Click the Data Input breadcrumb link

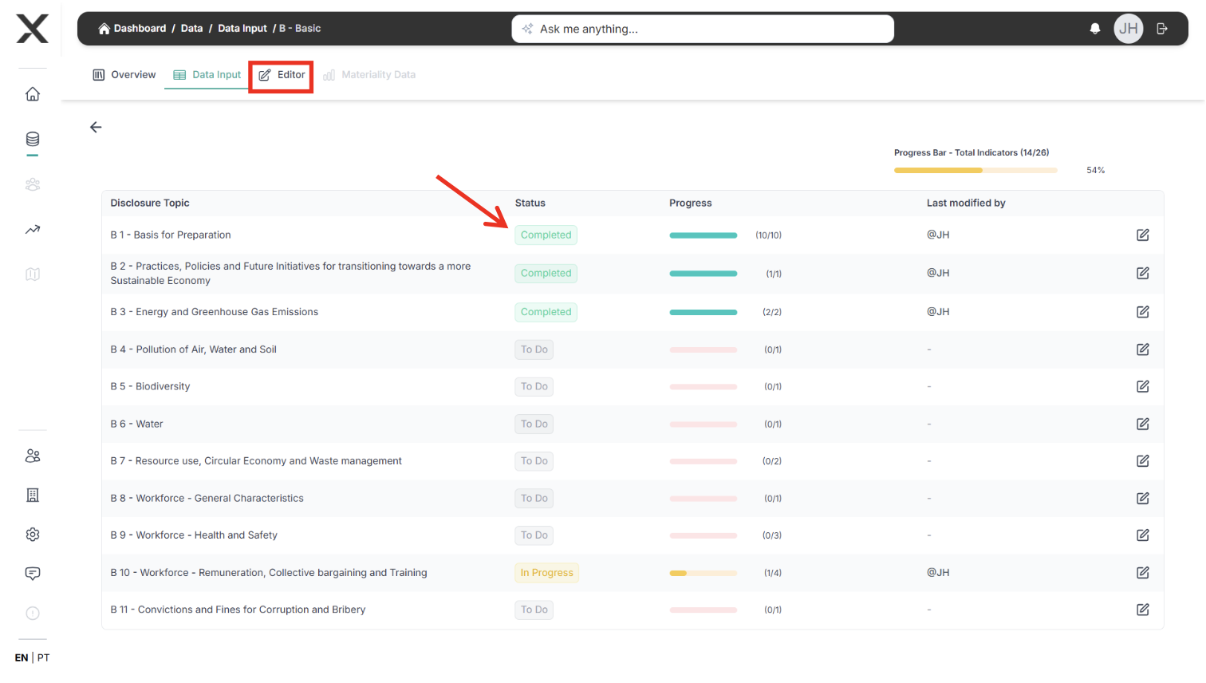(x=242, y=29)
